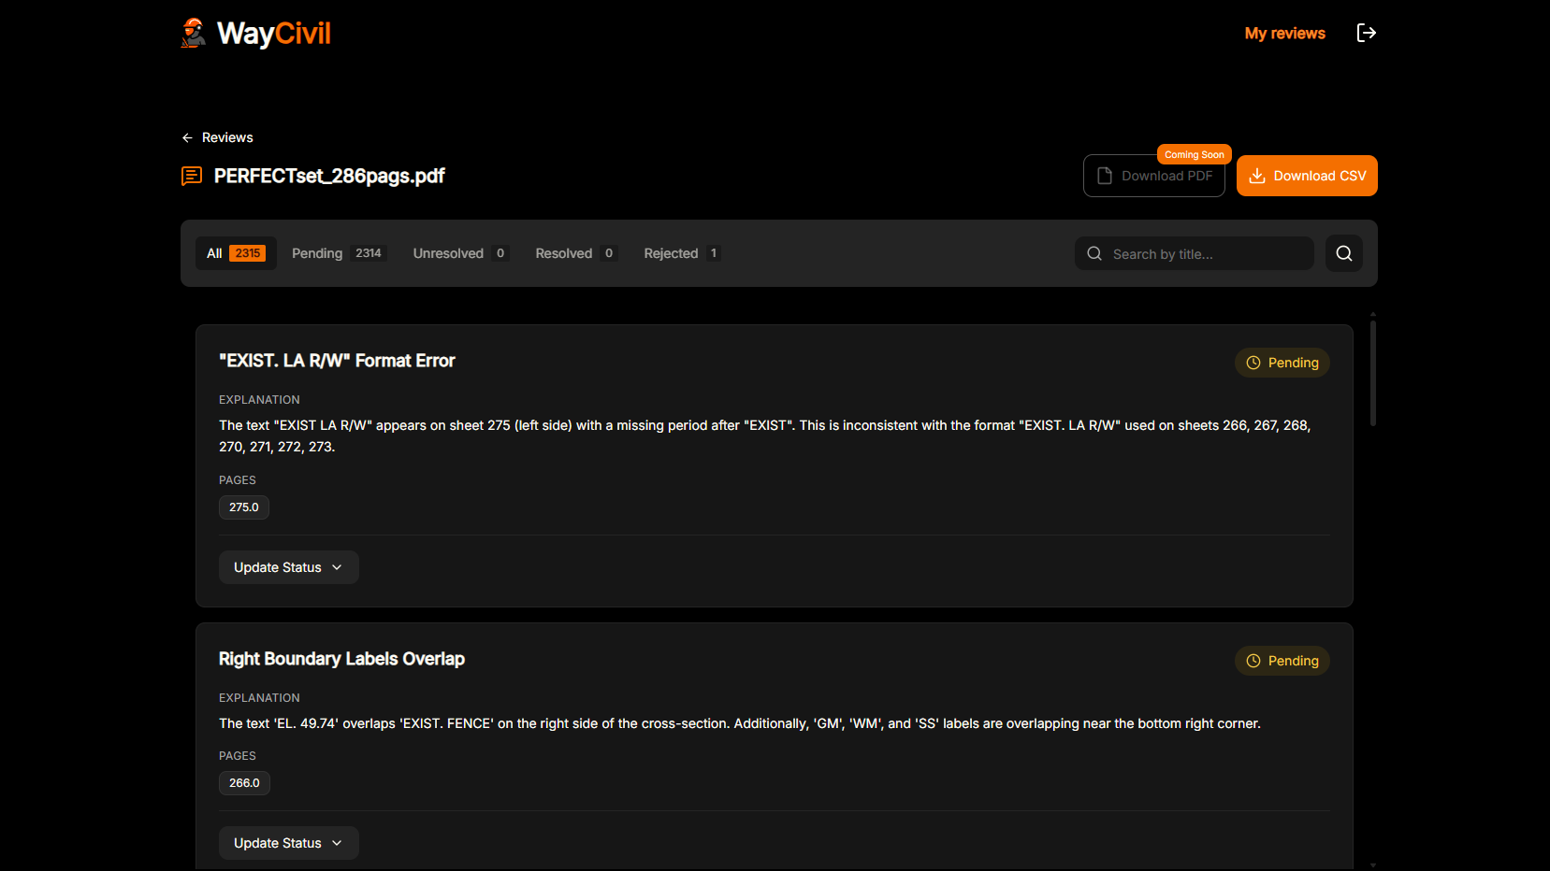Click the Download CSV button
The height and width of the screenshot is (871, 1550).
pos(1307,176)
